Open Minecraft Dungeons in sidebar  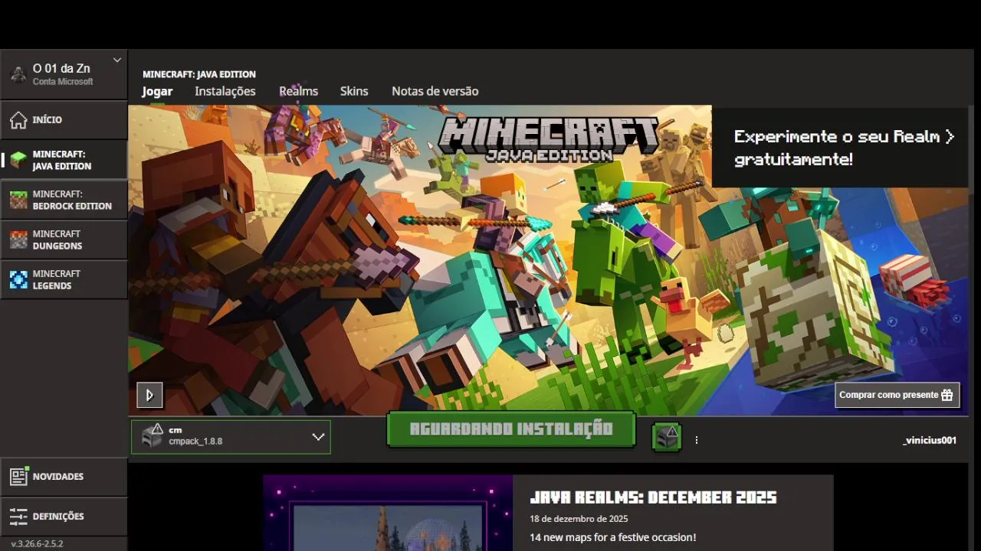[64, 240]
